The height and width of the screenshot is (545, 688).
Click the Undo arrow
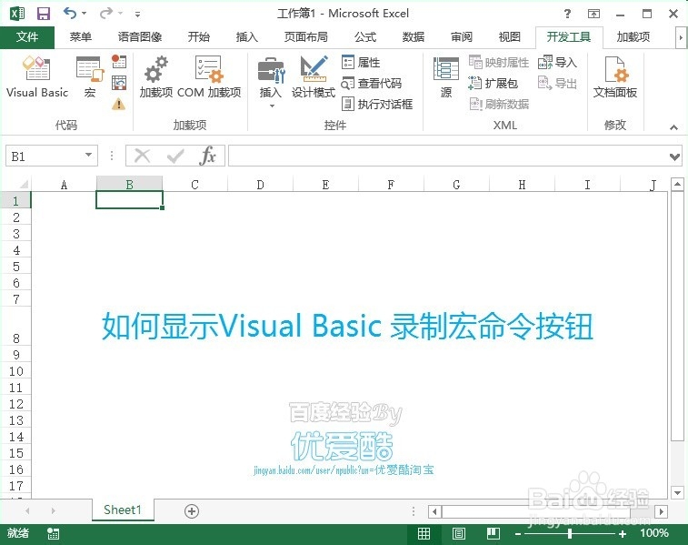70,13
